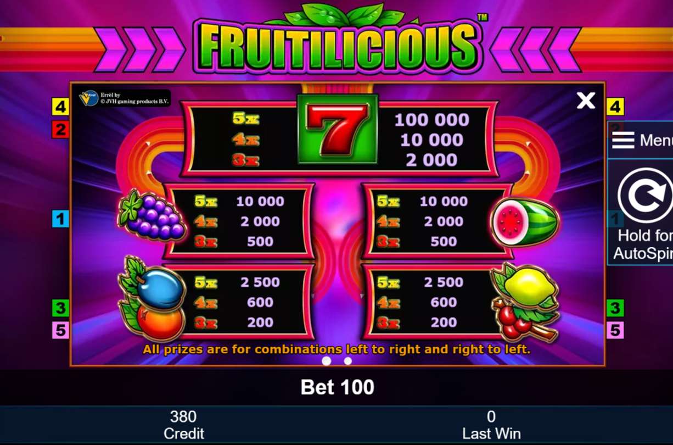Screen dimensions: 673x445
Task: Switch to the first paytable page dot
Action: pos(326,361)
